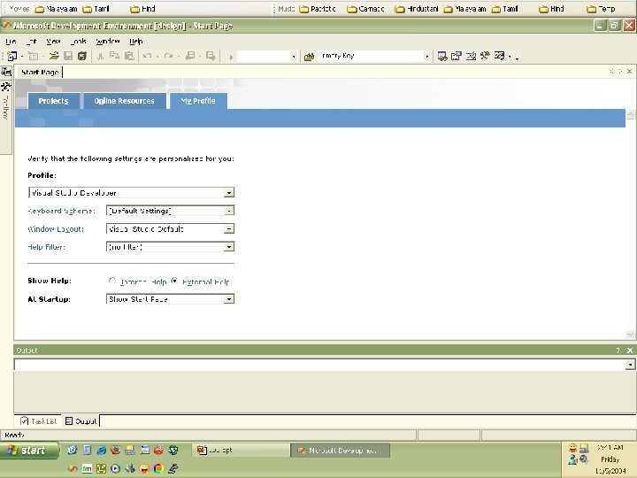Select the Internal Help radio button
Image resolution: width=637 pixels, height=478 pixels.
[112, 281]
